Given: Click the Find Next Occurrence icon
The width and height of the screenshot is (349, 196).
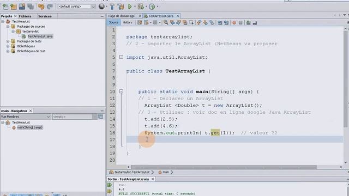Looking at the screenshot, I should point(178,22).
